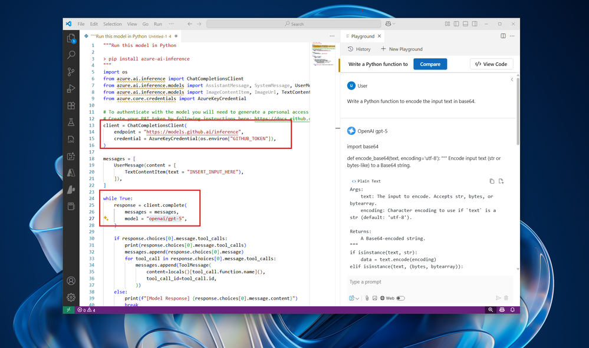589x348 pixels.
Task: Open More Actions for the Python editor group
Action: [x=332, y=36]
